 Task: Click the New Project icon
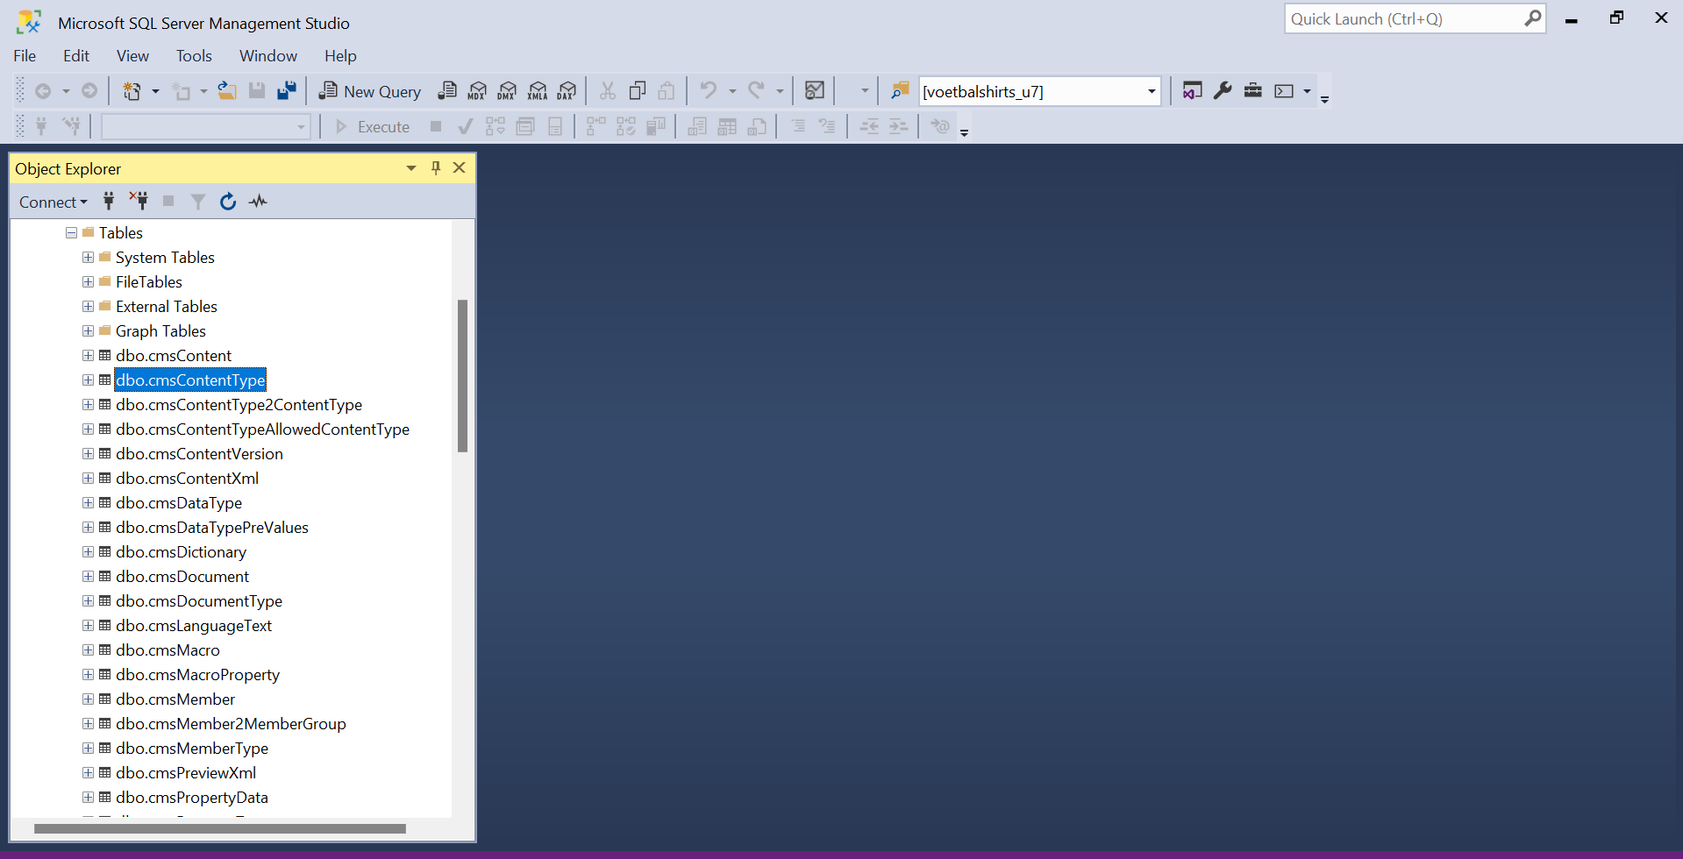click(x=132, y=90)
